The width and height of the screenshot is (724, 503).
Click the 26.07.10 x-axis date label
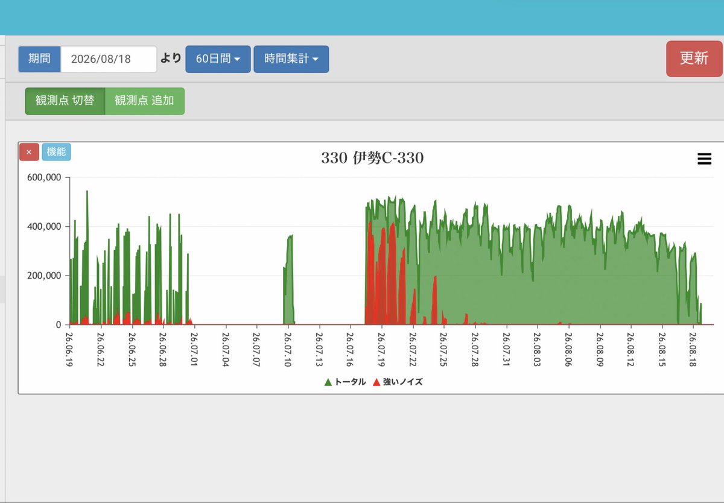coord(288,348)
